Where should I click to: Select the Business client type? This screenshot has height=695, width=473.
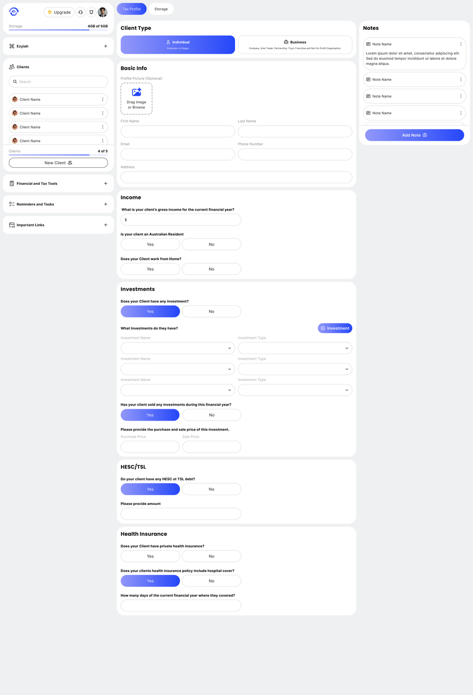pos(295,45)
